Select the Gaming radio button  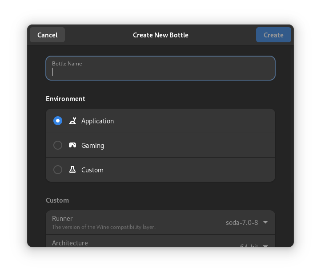(x=58, y=145)
